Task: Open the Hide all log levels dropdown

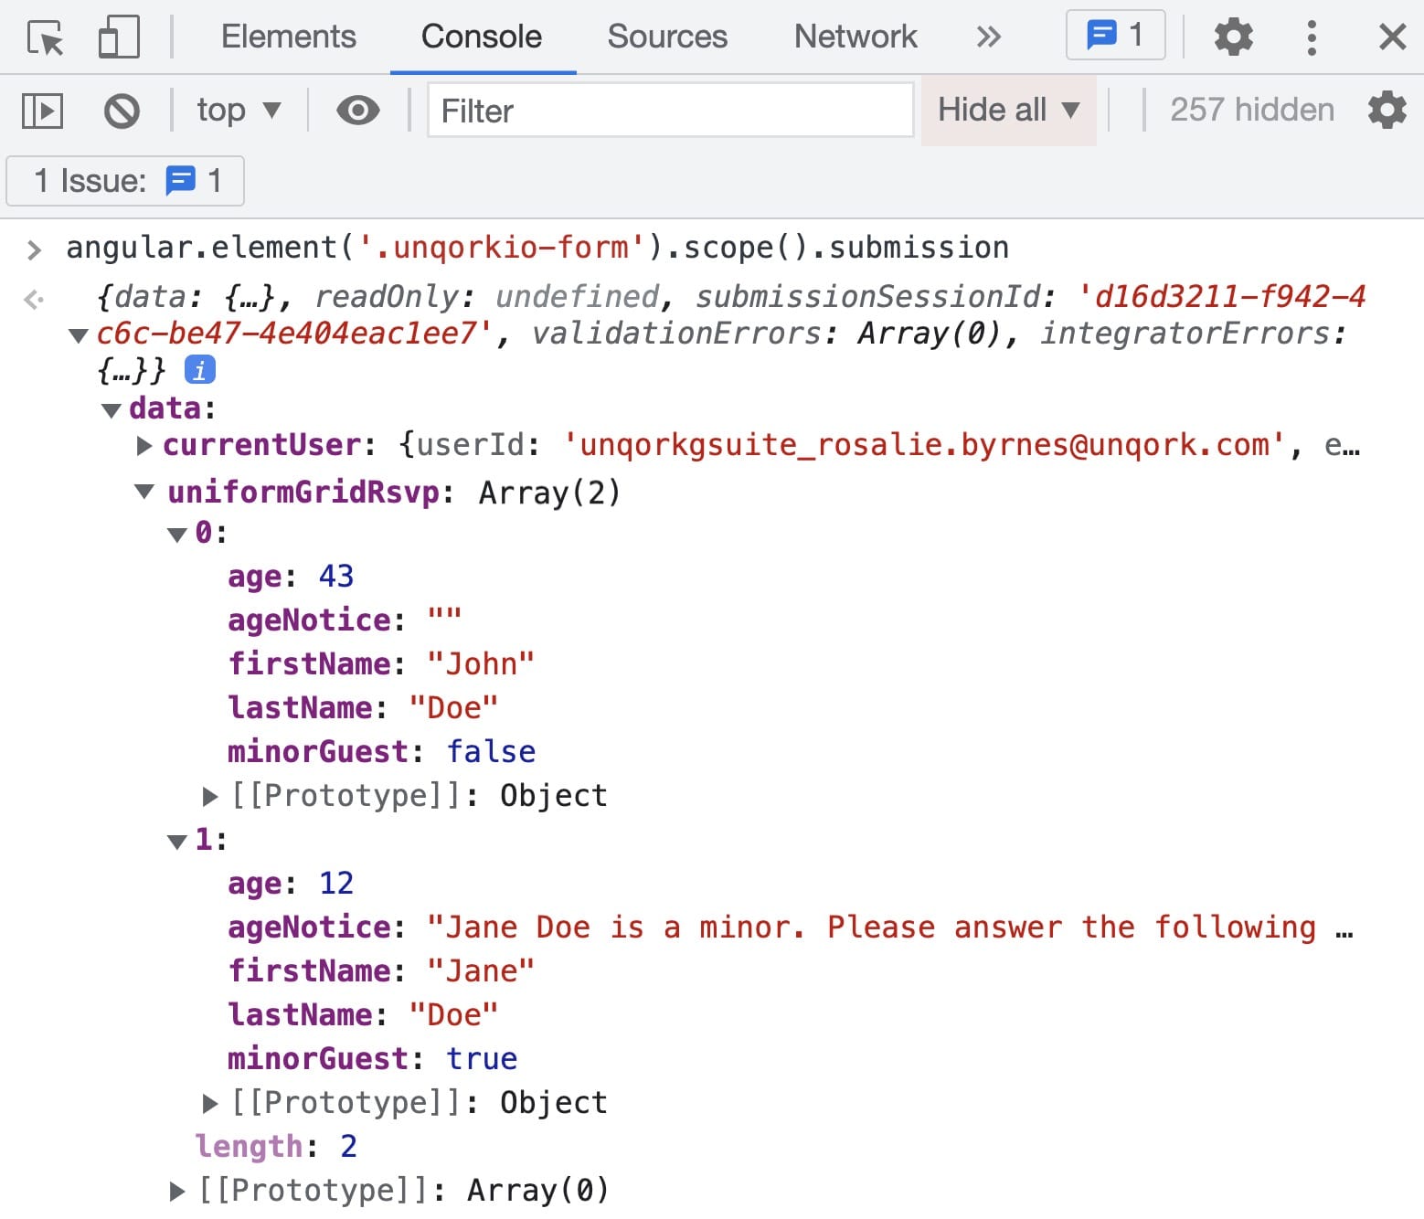Action: (1009, 110)
